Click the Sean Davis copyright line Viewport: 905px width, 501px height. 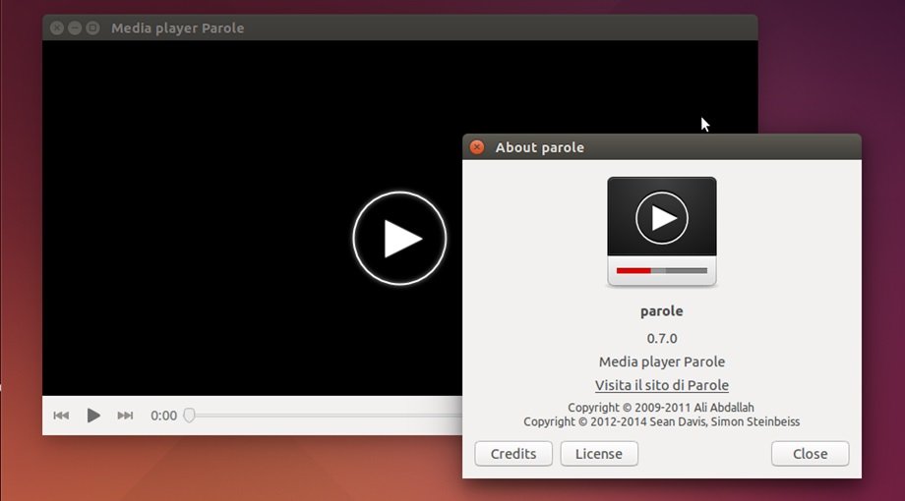661,421
